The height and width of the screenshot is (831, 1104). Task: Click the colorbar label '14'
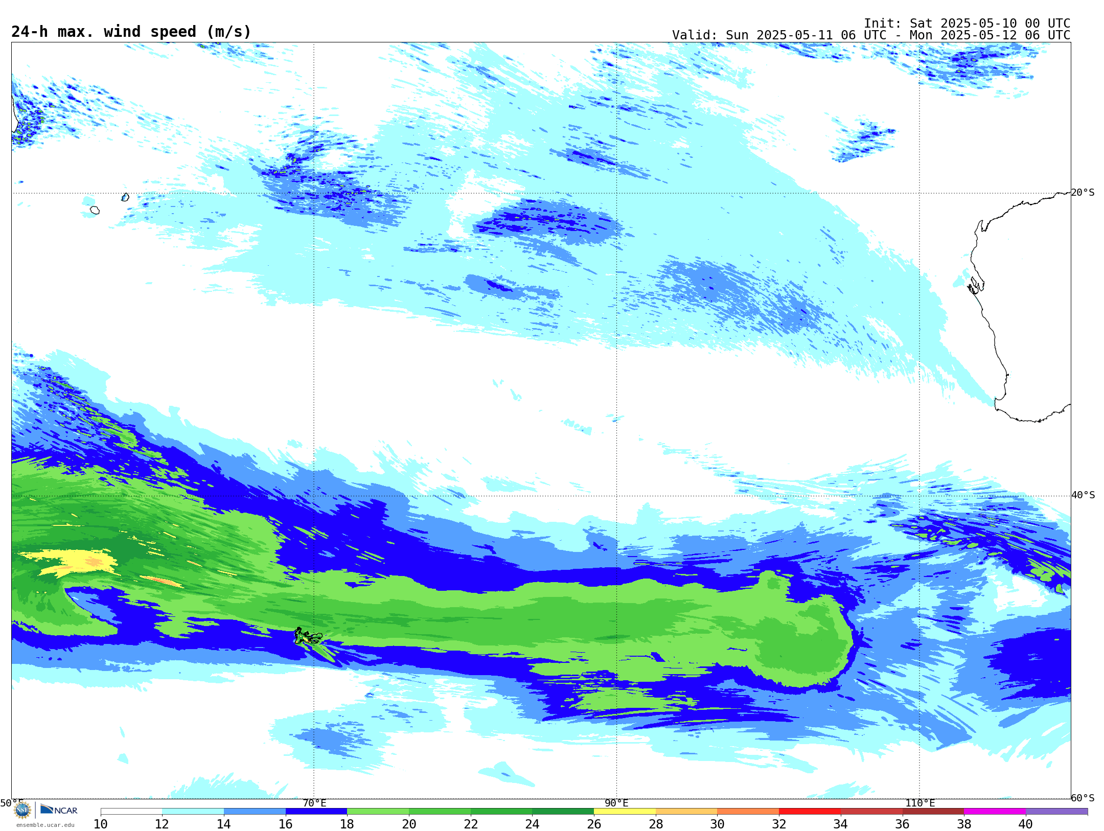coord(224,824)
